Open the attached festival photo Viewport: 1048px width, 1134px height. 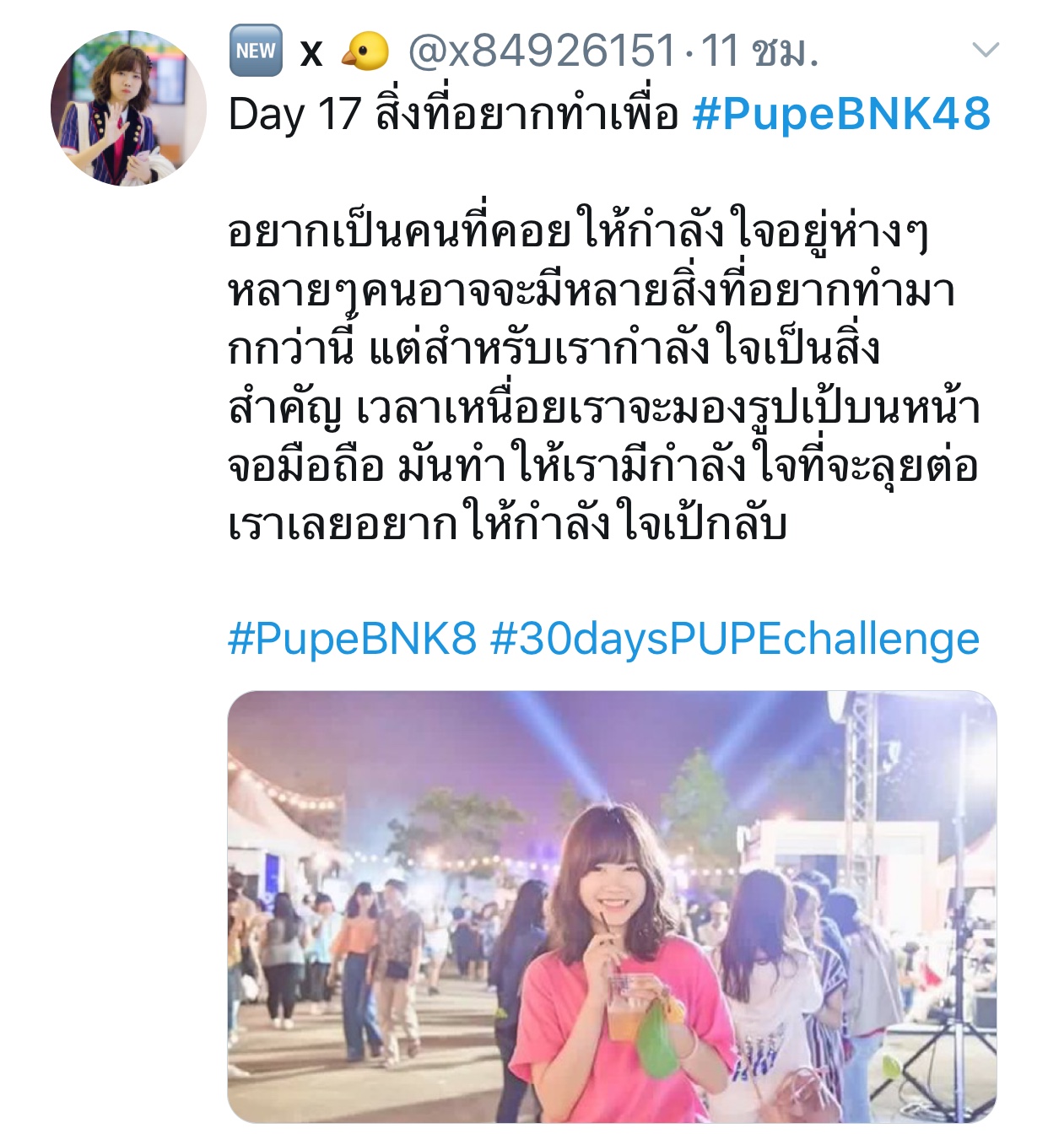(x=612, y=906)
